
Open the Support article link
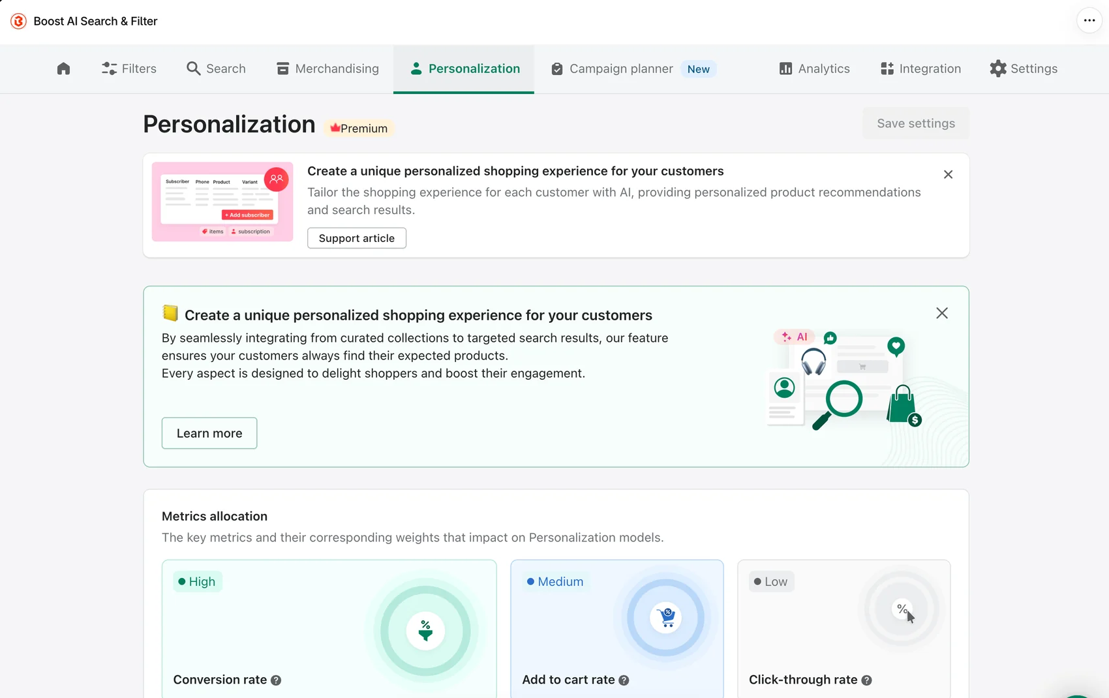(x=357, y=238)
